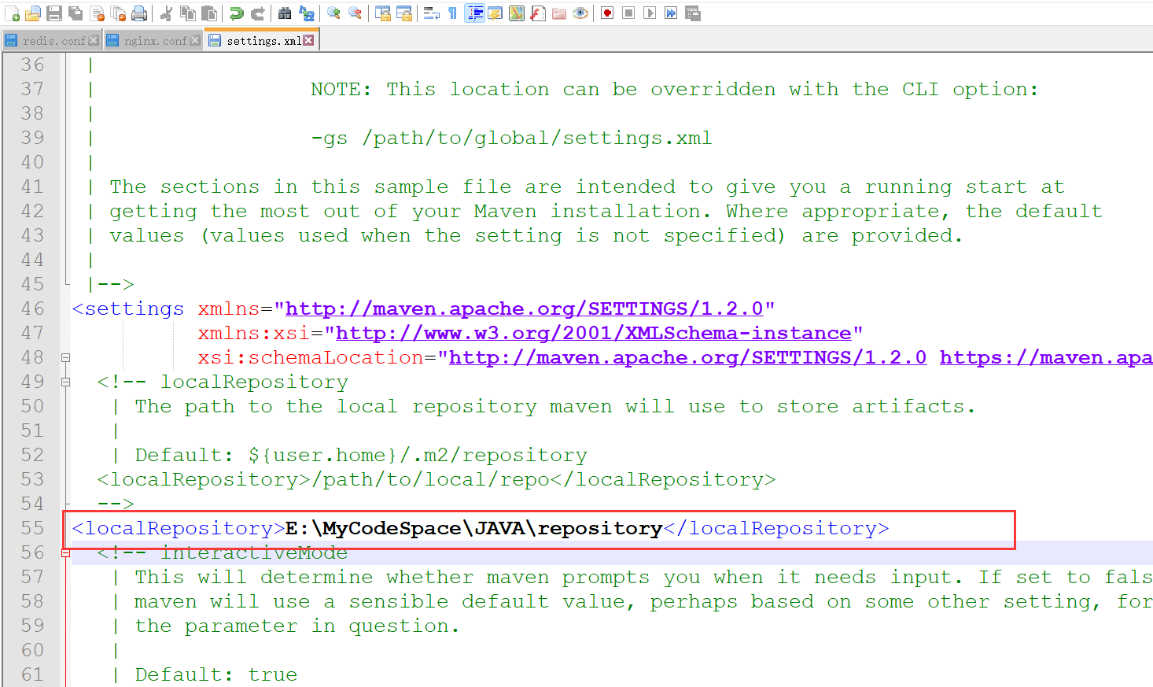Switch to the nginx.conf tab

[x=153, y=40]
